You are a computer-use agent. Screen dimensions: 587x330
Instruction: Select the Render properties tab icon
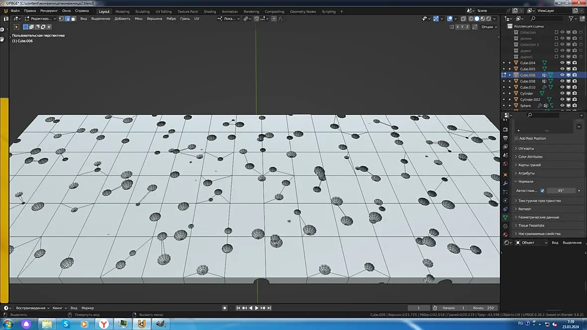(x=505, y=130)
